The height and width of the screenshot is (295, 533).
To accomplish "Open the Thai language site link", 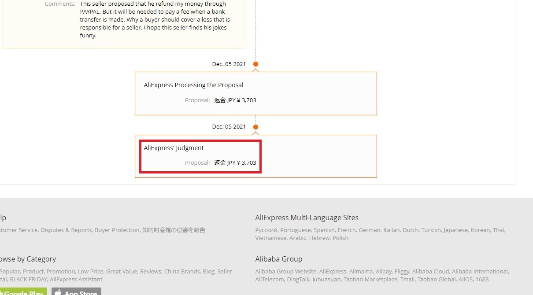I will tap(499, 230).
